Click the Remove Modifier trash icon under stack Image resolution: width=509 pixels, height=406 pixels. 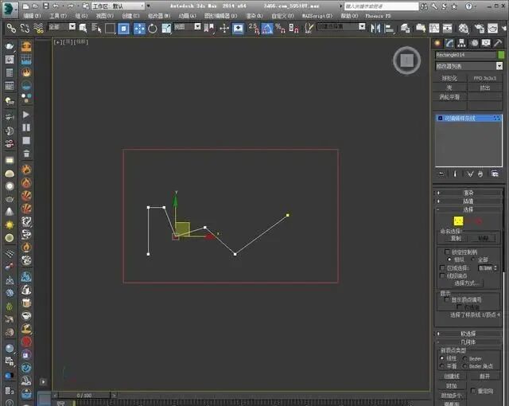[480, 174]
